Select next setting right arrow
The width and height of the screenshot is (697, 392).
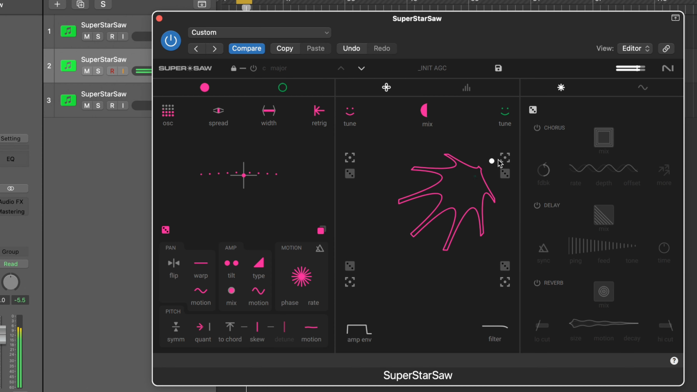215,48
